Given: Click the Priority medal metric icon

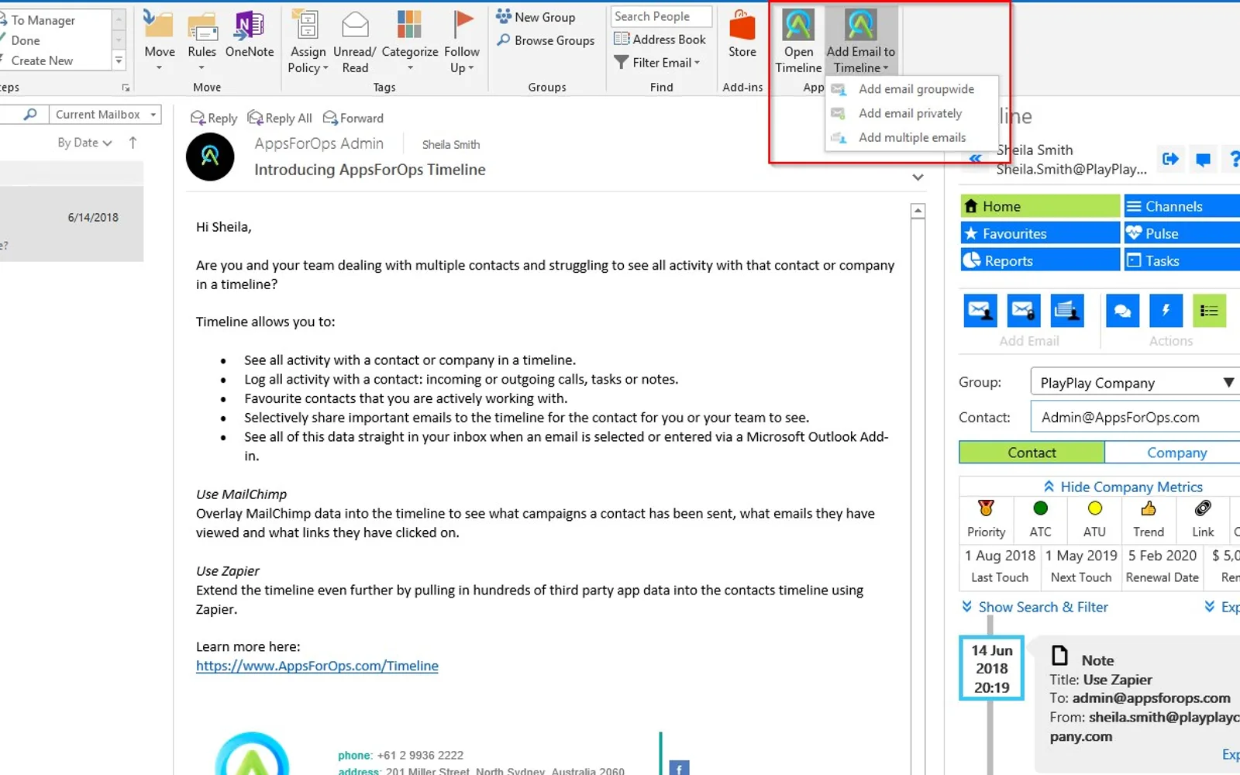Looking at the screenshot, I should (986, 508).
